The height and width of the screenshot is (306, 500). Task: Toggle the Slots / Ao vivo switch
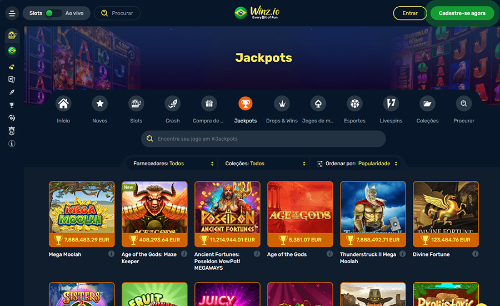coord(53,13)
